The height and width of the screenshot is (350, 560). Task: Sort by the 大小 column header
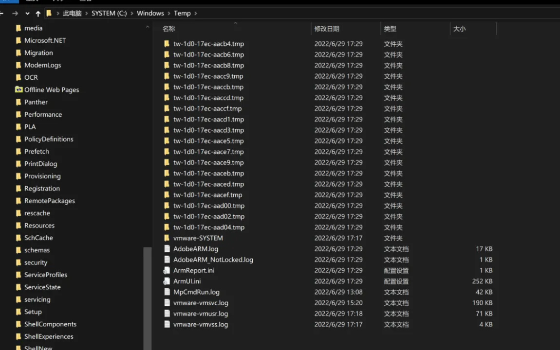tap(459, 29)
